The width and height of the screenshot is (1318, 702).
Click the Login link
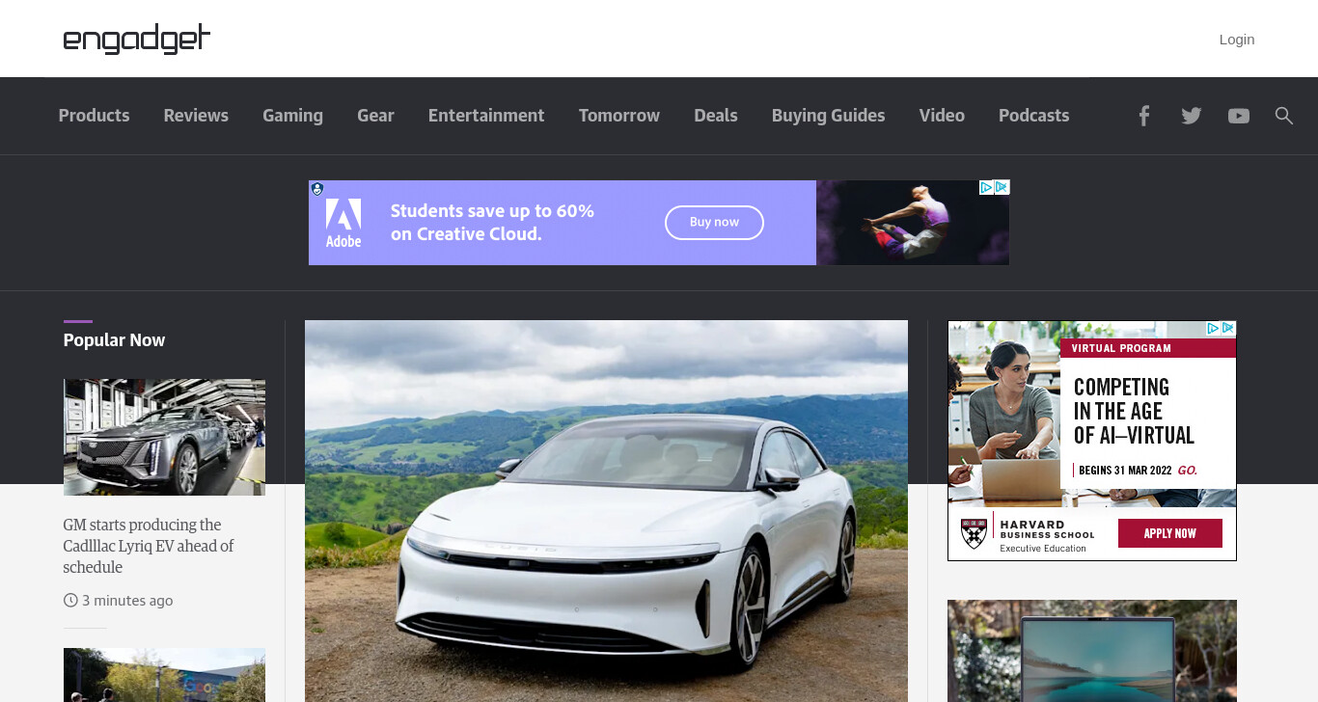point(1236,40)
